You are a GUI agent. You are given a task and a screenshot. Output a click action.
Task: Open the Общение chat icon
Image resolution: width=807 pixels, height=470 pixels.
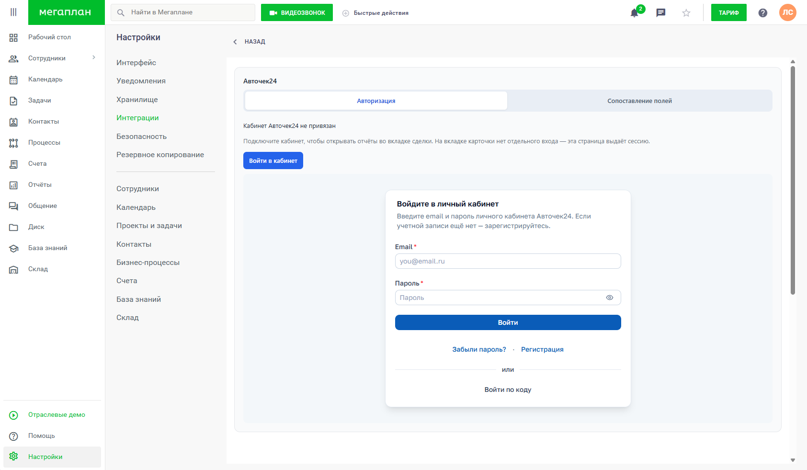[x=13, y=206]
